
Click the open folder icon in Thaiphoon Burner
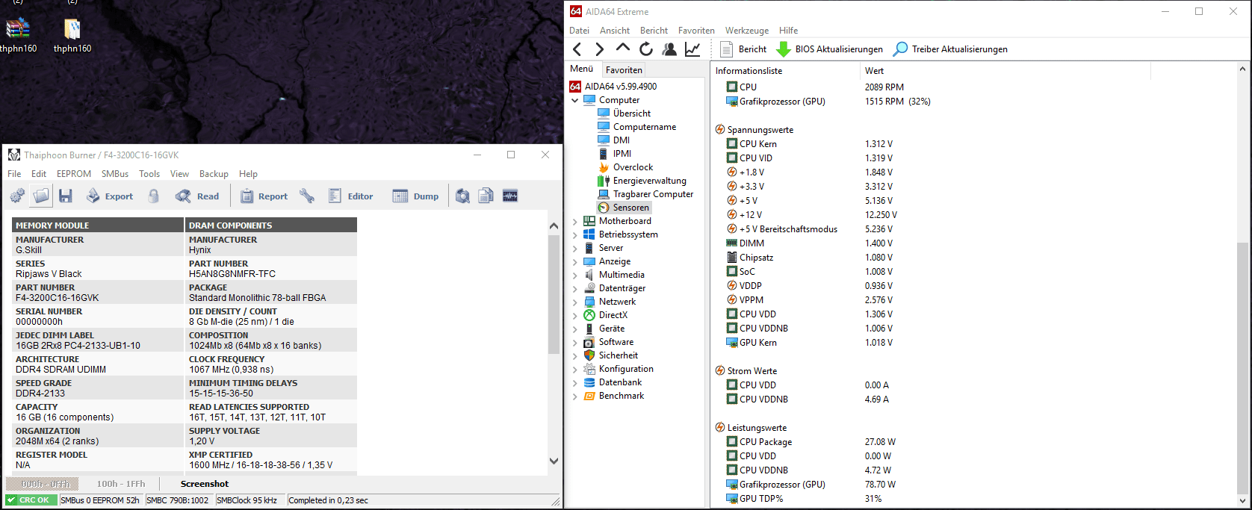pyautogui.click(x=41, y=196)
